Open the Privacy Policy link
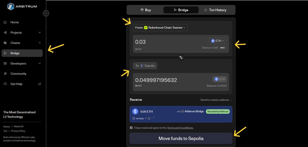Screen dimensions: 308x147 pyautogui.click(x=18, y=131)
